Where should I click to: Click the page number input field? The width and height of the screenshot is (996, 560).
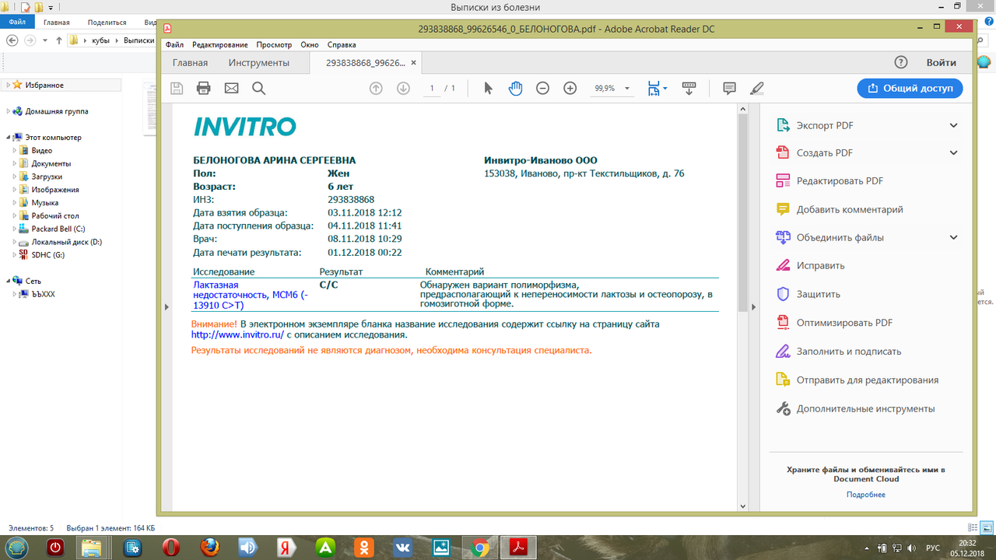tap(432, 89)
